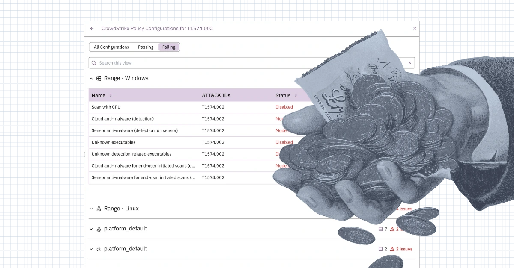Expand the Range - Linux section
Viewport: 514px width, 268px height.
(91, 209)
